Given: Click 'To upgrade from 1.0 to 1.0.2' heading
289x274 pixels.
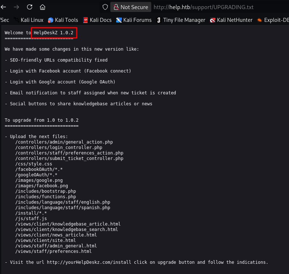Looking at the screenshot, I should (x=42, y=120).
